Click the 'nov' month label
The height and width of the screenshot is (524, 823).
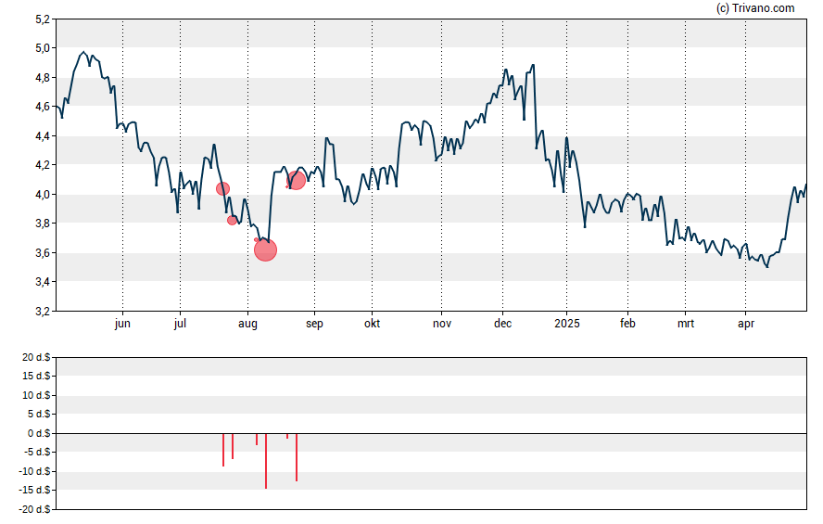[442, 324]
